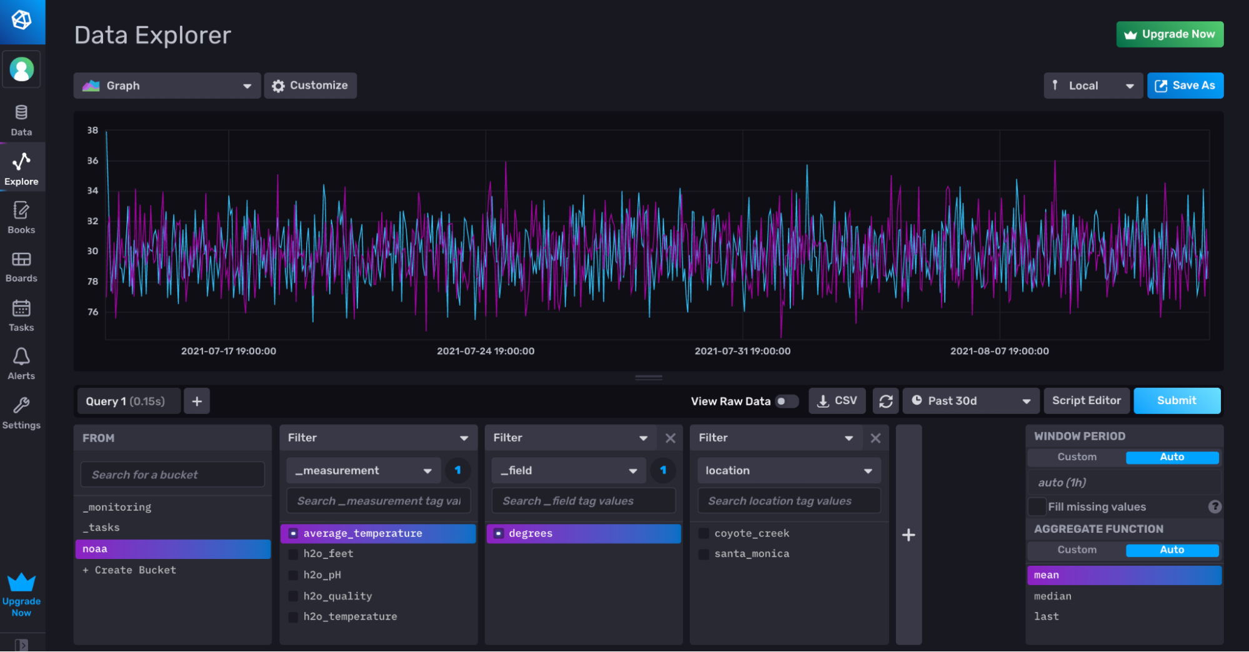
Task: Remove the location filter card
Action: pos(875,438)
